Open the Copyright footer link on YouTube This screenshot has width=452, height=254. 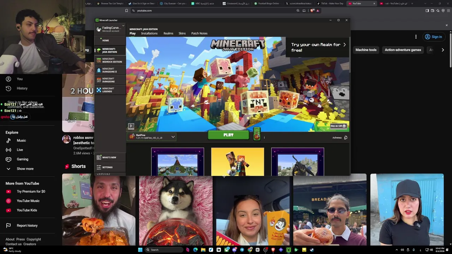[34, 239]
